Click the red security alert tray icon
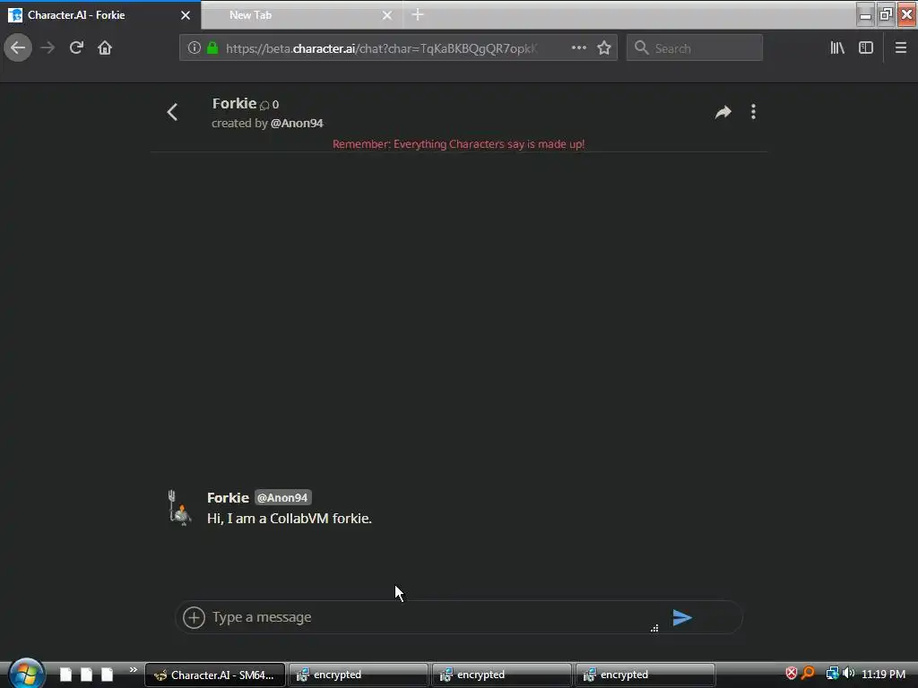This screenshot has height=688, width=918. 791,674
